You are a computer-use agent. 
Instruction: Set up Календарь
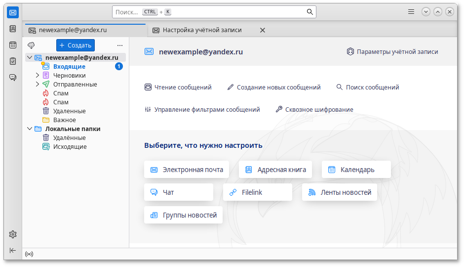[356, 170]
